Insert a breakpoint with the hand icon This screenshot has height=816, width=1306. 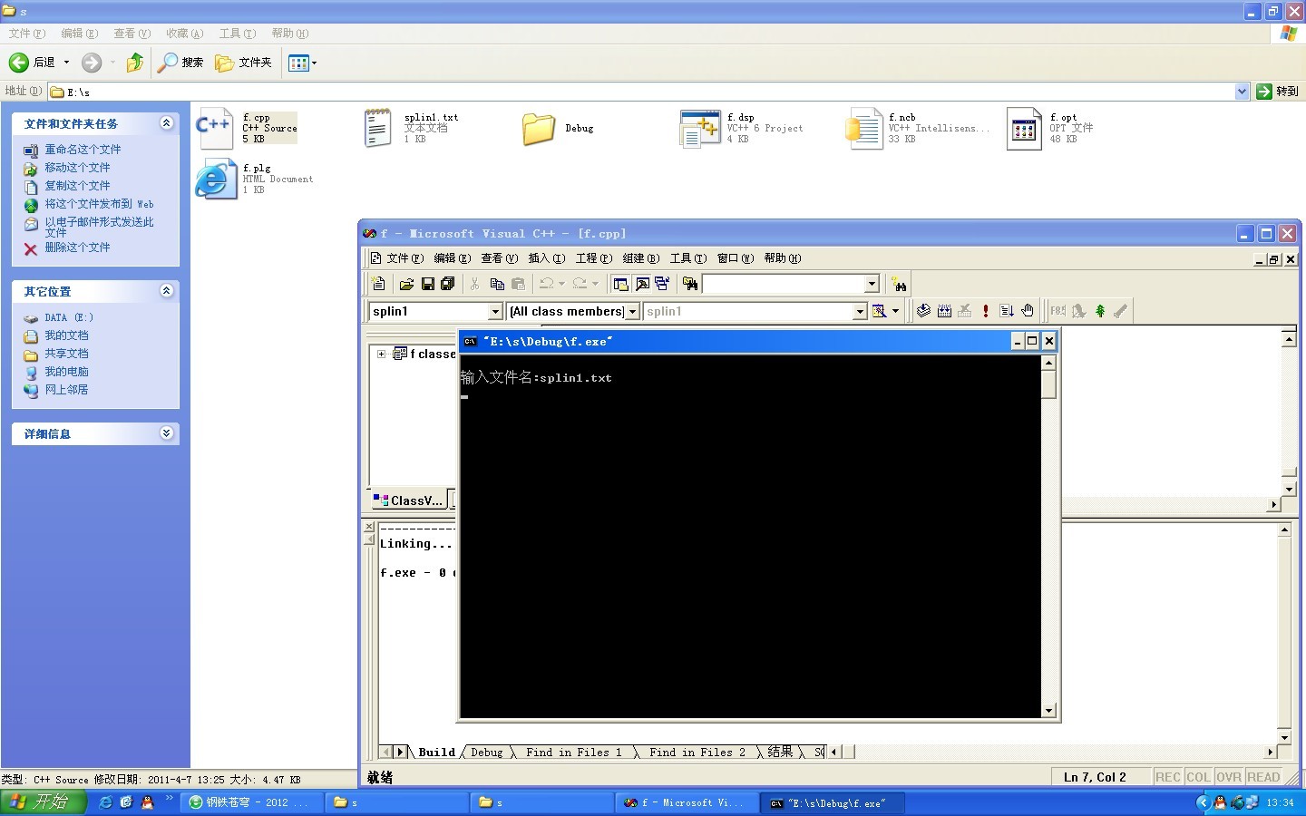tap(1028, 311)
